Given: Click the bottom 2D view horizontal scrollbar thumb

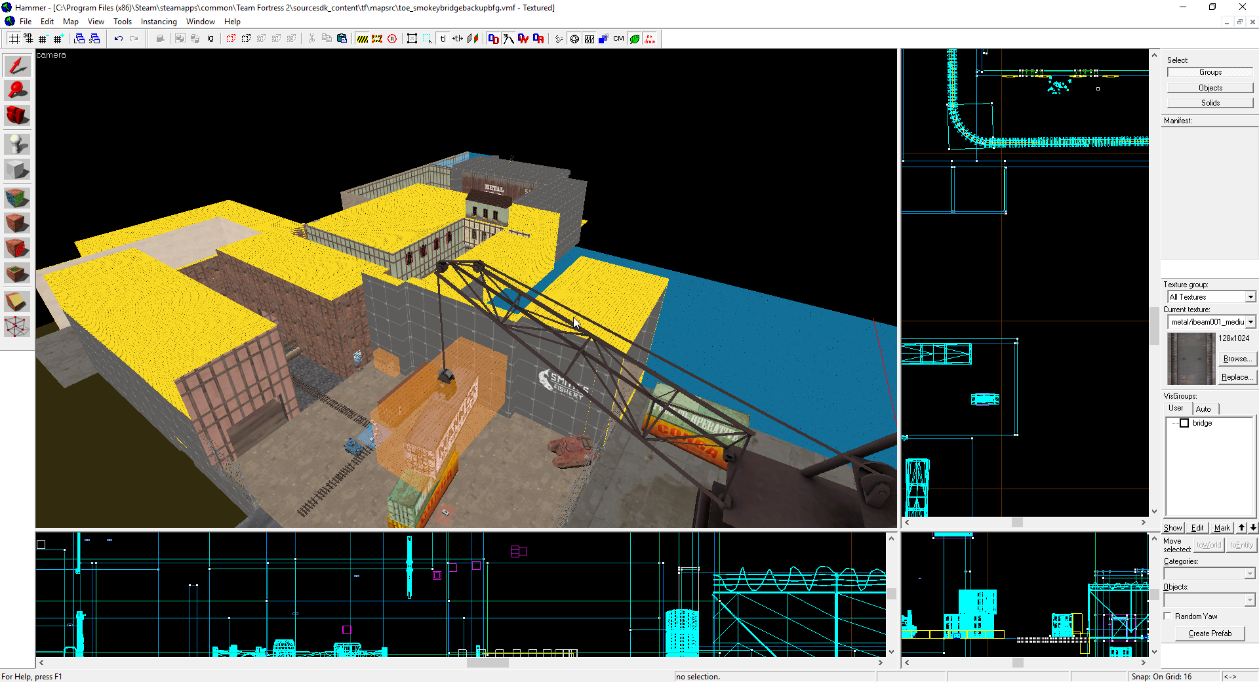Looking at the screenshot, I should click(487, 663).
